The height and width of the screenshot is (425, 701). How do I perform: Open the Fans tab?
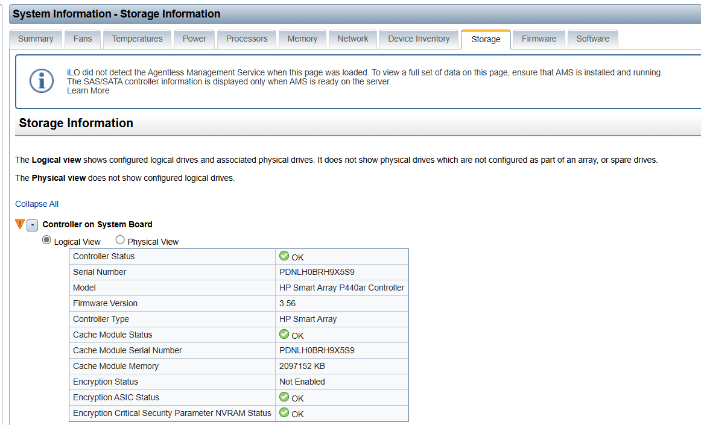click(83, 39)
